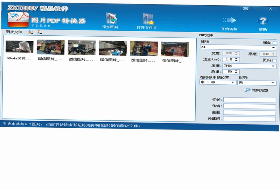The height and width of the screenshot is (190, 280).
Task: Click the 高度 height 842 field
Action: click(x=268, y=54)
